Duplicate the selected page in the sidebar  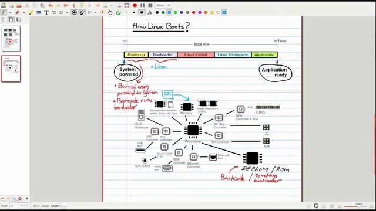point(14,198)
